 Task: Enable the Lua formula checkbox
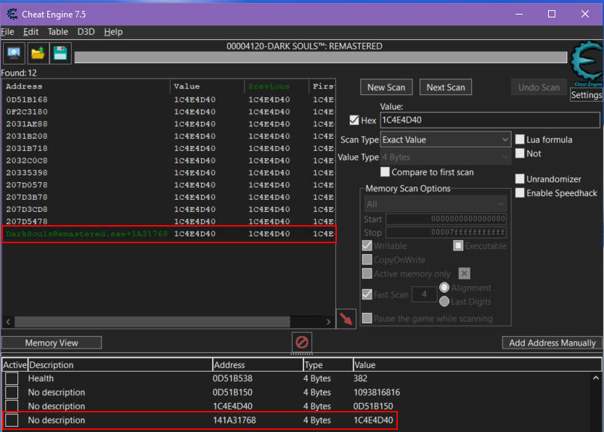point(520,139)
